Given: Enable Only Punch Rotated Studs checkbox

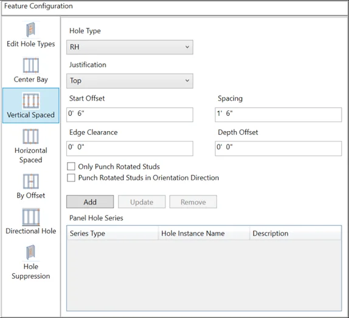Looking at the screenshot, I should [x=71, y=166].
